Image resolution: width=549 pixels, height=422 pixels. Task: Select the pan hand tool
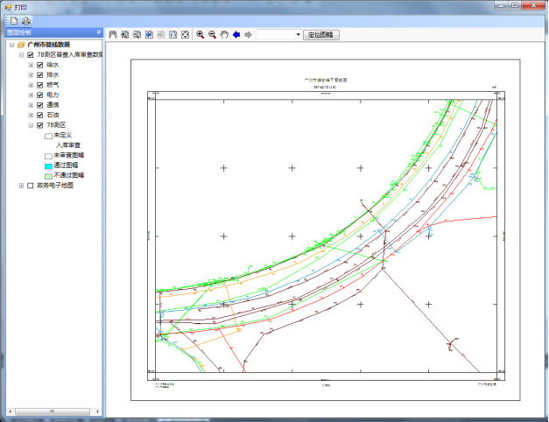224,35
